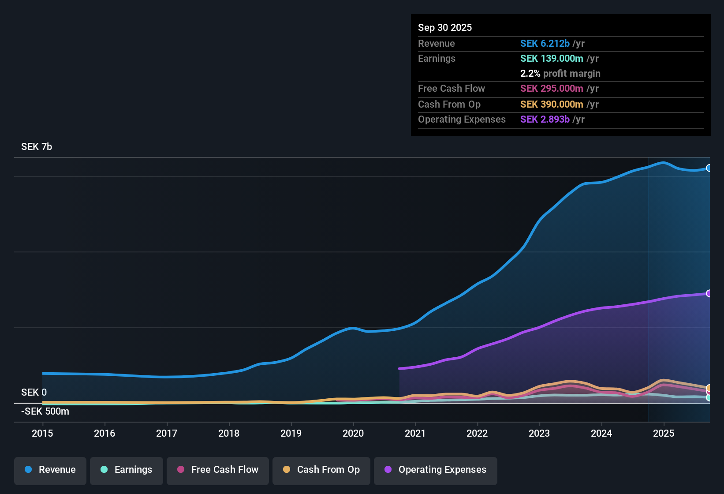Click the Revenue row label in tooltip
This screenshot has height=494, width=724.
(437, 43)
